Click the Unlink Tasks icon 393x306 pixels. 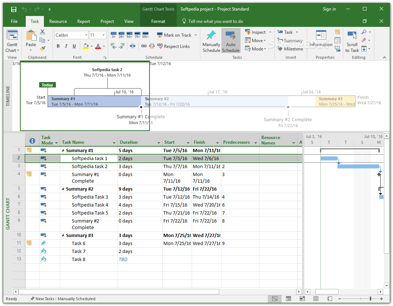152,46
